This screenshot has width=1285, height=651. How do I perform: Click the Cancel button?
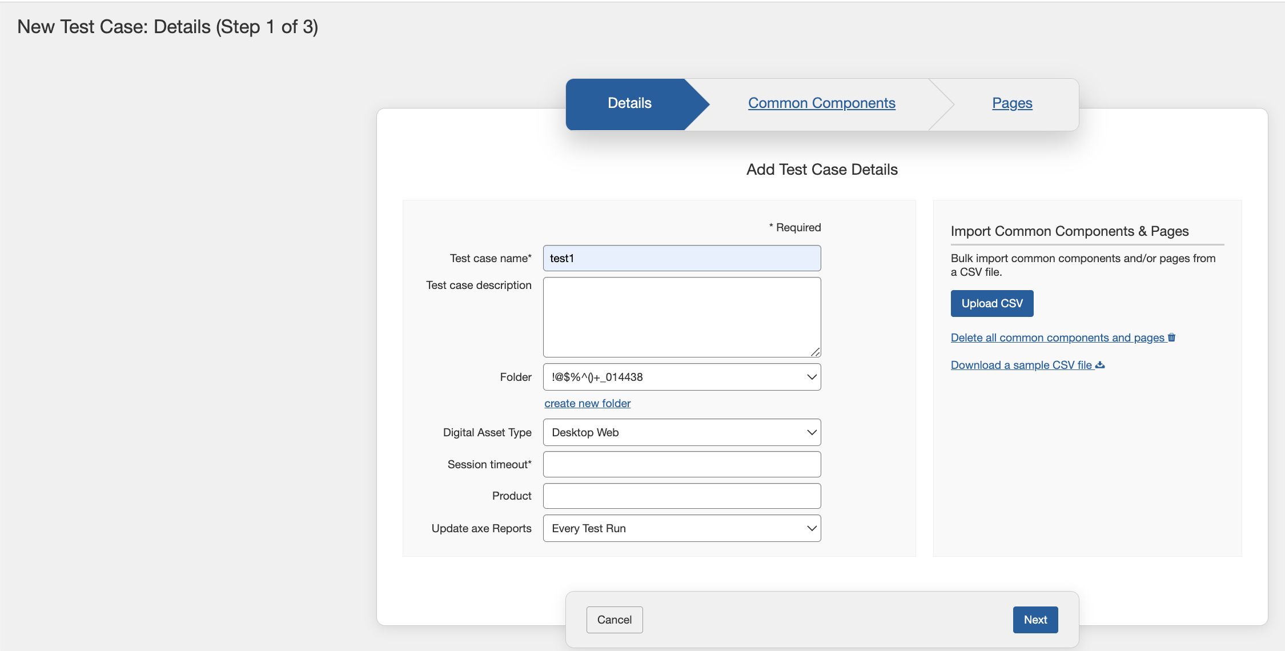click(x=614, y=620)
